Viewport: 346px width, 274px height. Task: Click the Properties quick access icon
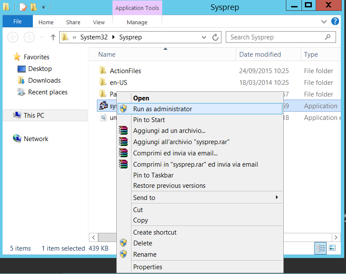(x=23, y=7)
